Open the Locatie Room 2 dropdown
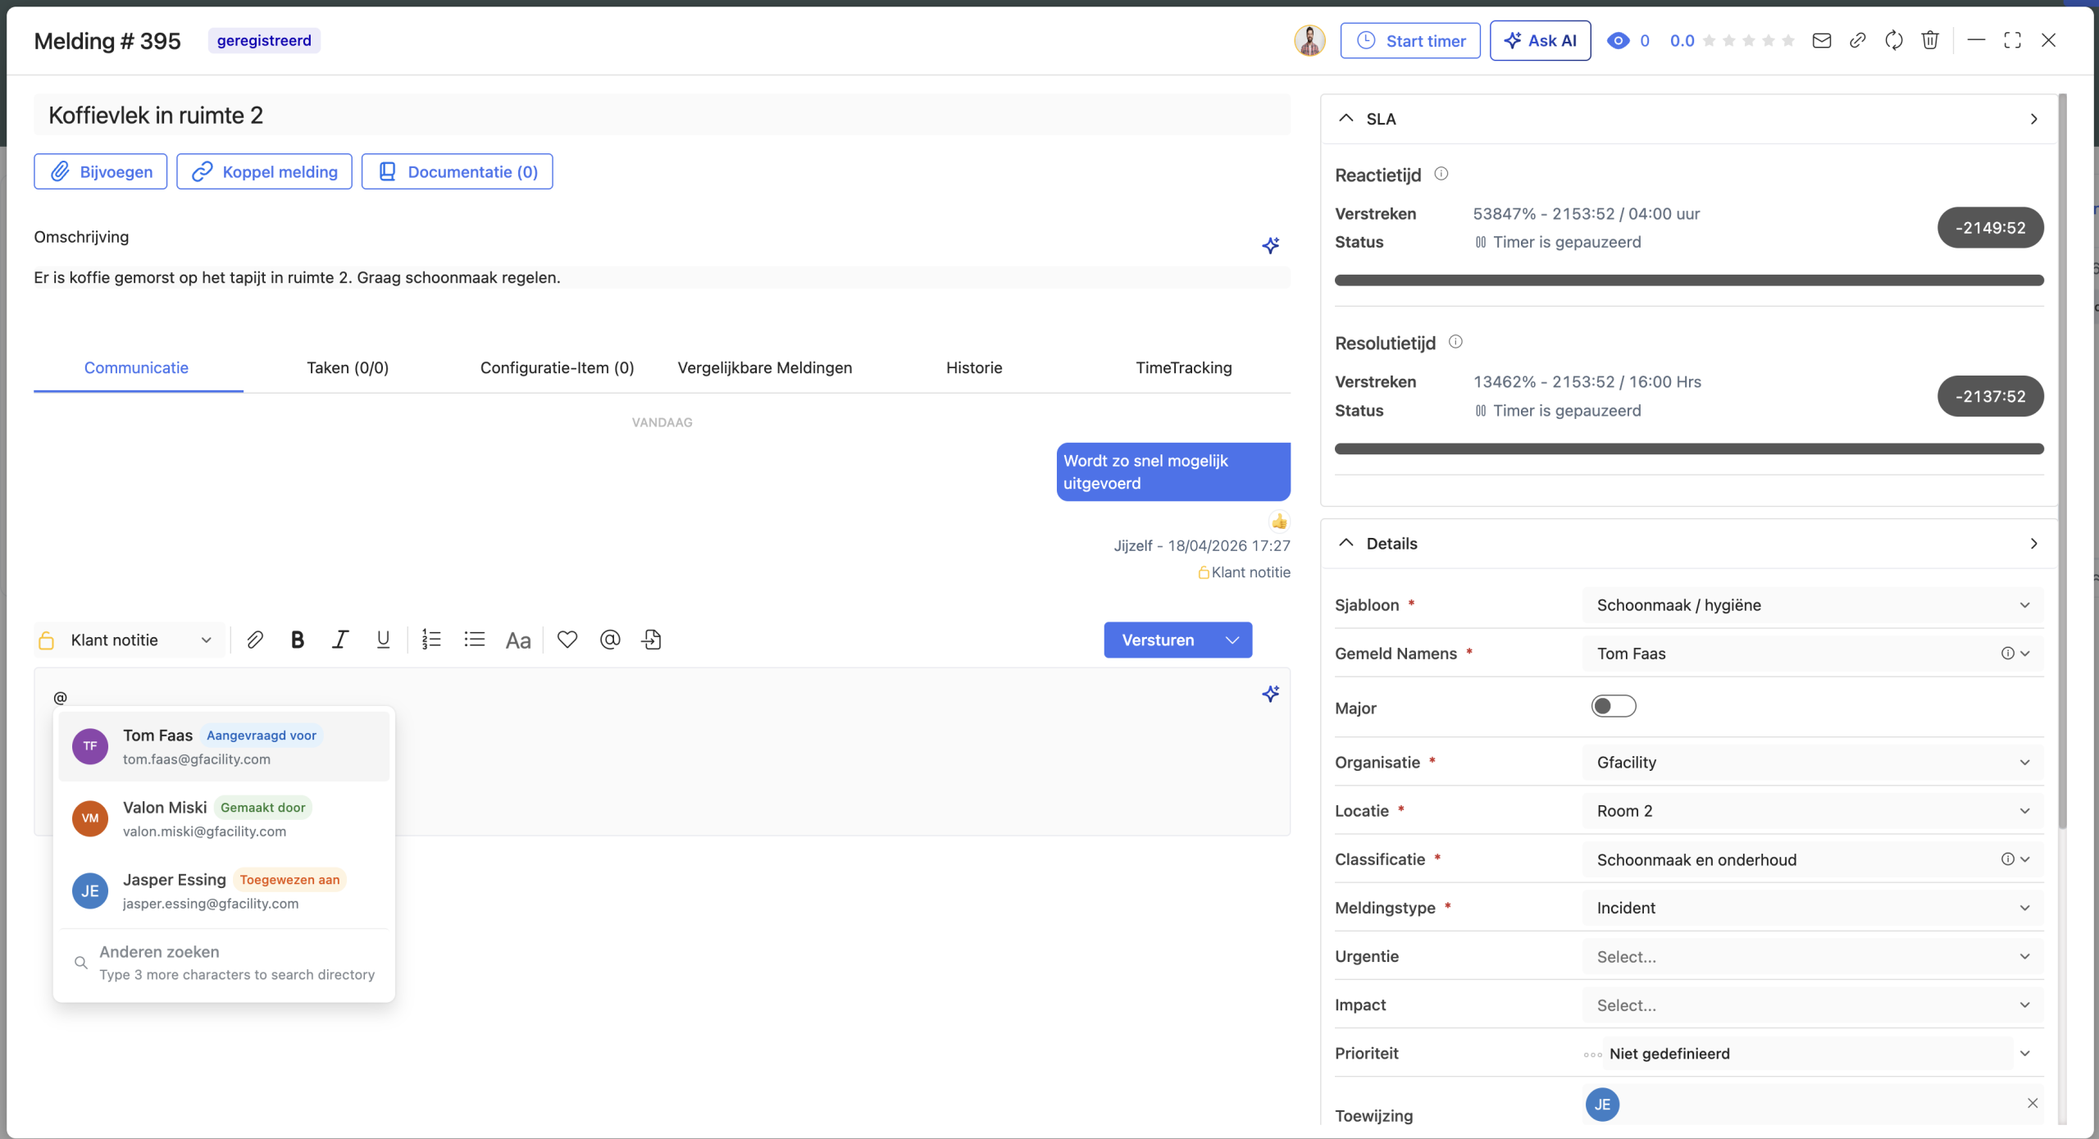The width and height of the screenshot is (2099, 1139). pos(1811,810)
